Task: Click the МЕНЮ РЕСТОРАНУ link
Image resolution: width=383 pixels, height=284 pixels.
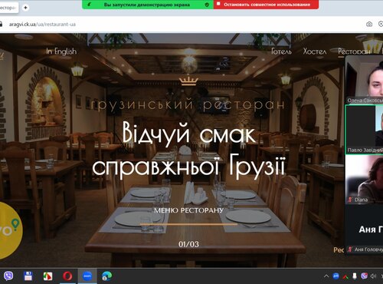Action: click(x=188, y=210)
